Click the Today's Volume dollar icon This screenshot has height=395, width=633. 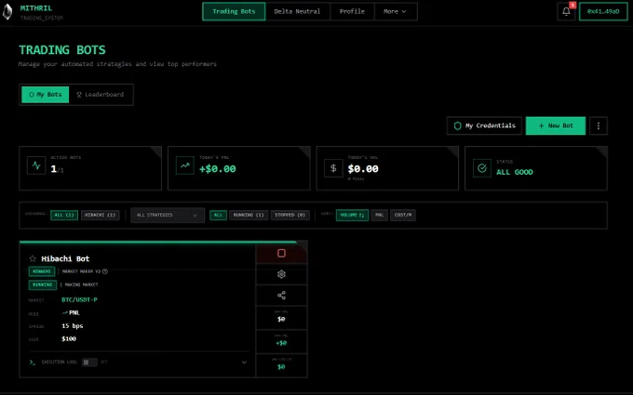click(333, 168)
